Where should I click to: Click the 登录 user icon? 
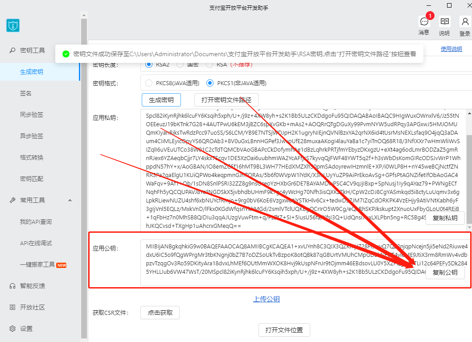[464, 22]
